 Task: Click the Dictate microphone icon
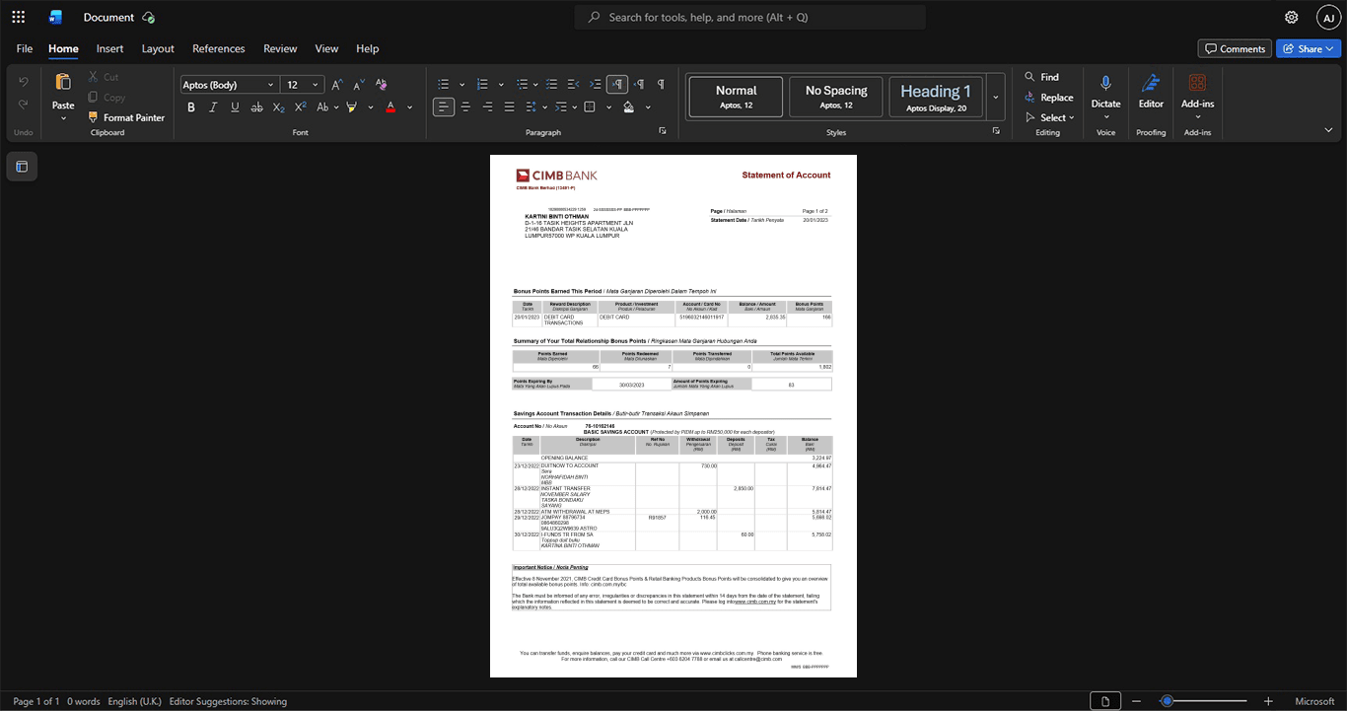point(1105,85)
